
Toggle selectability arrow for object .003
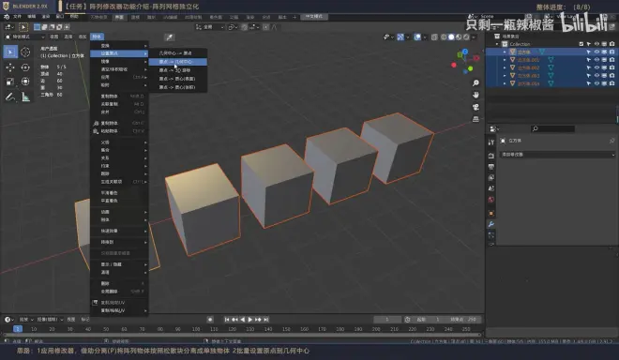[589, 75]
